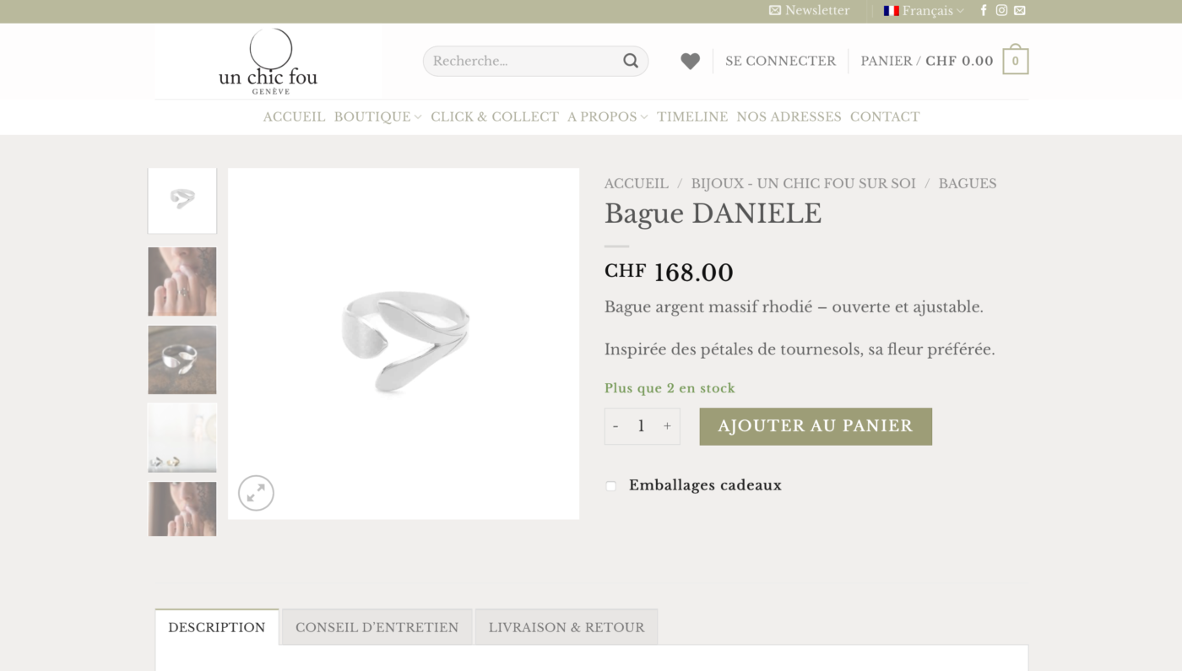Click the envelope email icon in top bar

click(x=1020, y=11)
